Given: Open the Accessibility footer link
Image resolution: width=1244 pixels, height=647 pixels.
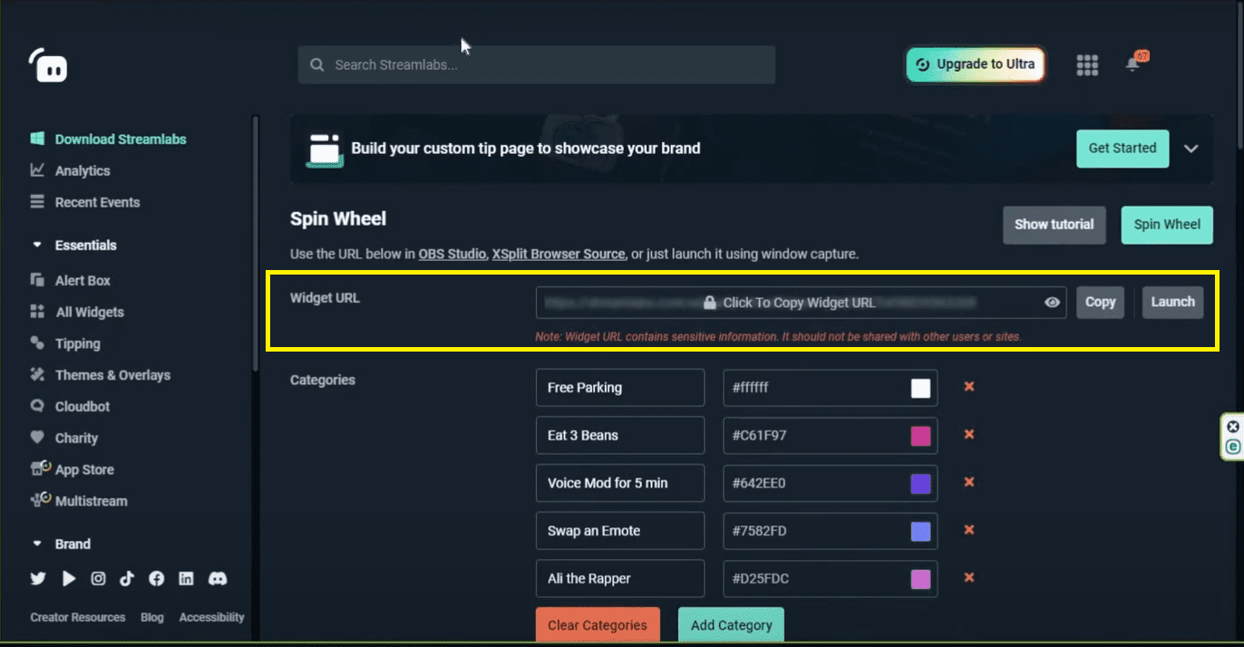Looking at the screenshot, I should [211, 618].
